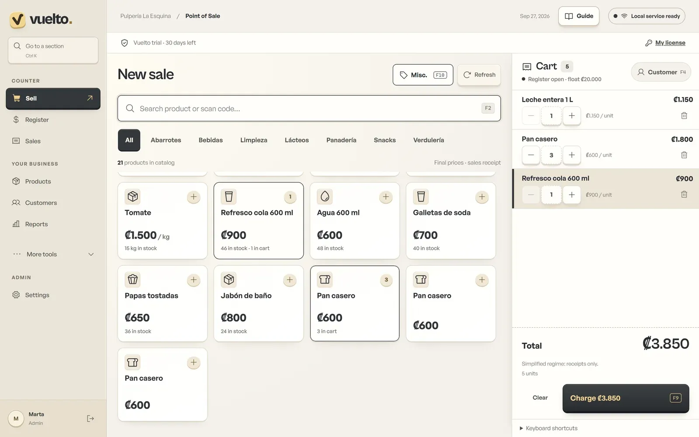
Task: Open My license link
Action: pyautogui.click(x=665, y=43)
